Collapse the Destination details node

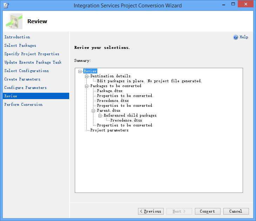(87, 76)
